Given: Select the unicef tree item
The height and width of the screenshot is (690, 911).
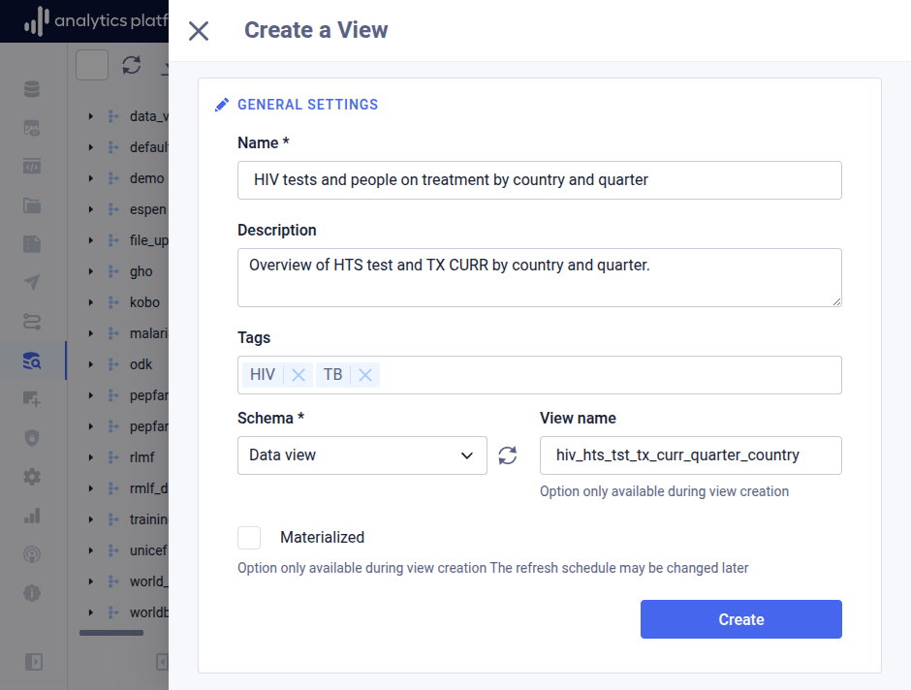Looking at the screenshot, I should 148,550.
